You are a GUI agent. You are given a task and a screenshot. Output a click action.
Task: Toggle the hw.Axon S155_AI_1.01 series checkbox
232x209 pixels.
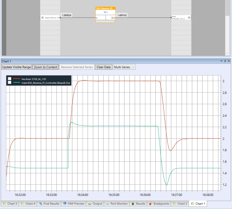pos(10,79)
